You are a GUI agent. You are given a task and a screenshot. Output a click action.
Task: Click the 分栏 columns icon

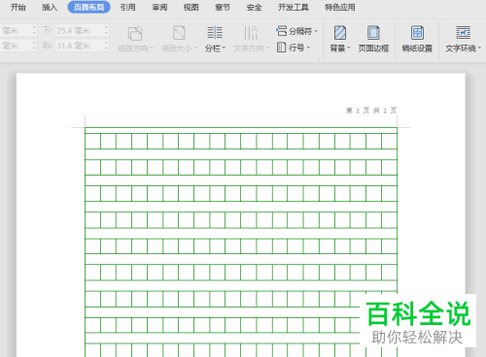point(215,33)
